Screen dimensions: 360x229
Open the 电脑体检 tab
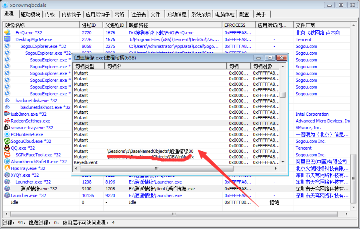pos(225,14)
